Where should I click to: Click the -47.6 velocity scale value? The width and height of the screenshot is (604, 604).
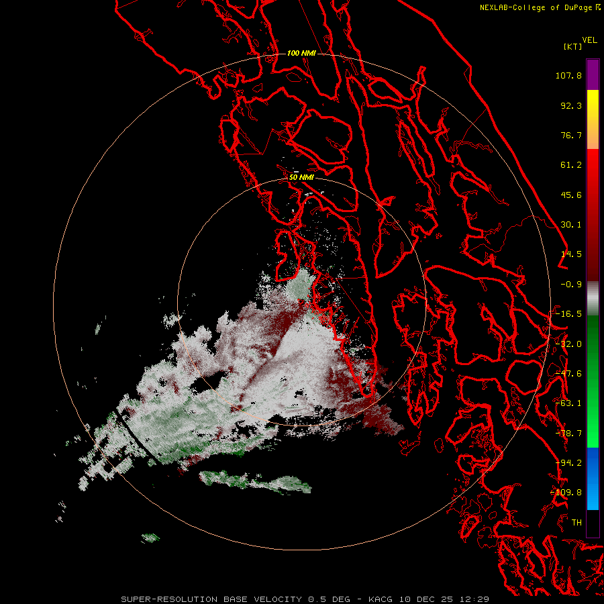click(568, 374)
